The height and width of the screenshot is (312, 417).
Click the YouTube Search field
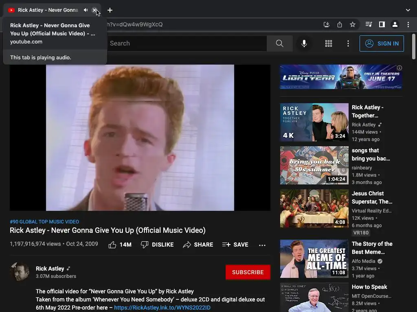(187, 43)
